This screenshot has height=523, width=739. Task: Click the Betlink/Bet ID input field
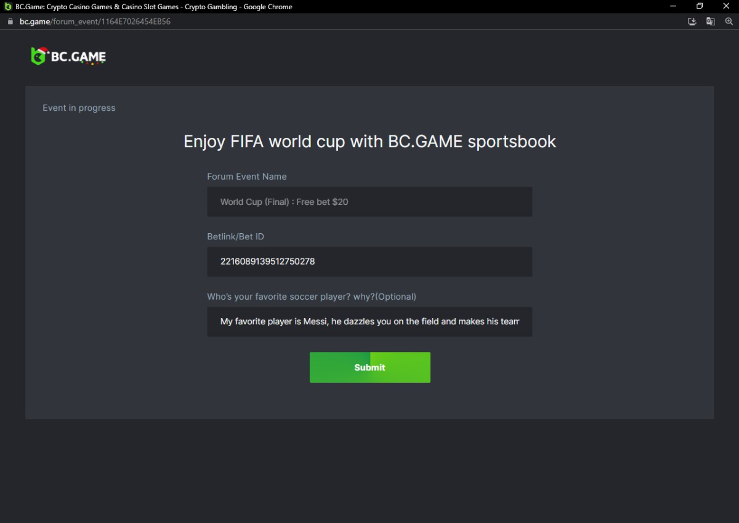coord(369,261)
